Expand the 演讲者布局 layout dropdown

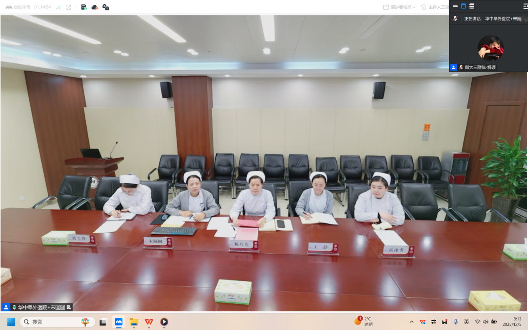point(399,7)
